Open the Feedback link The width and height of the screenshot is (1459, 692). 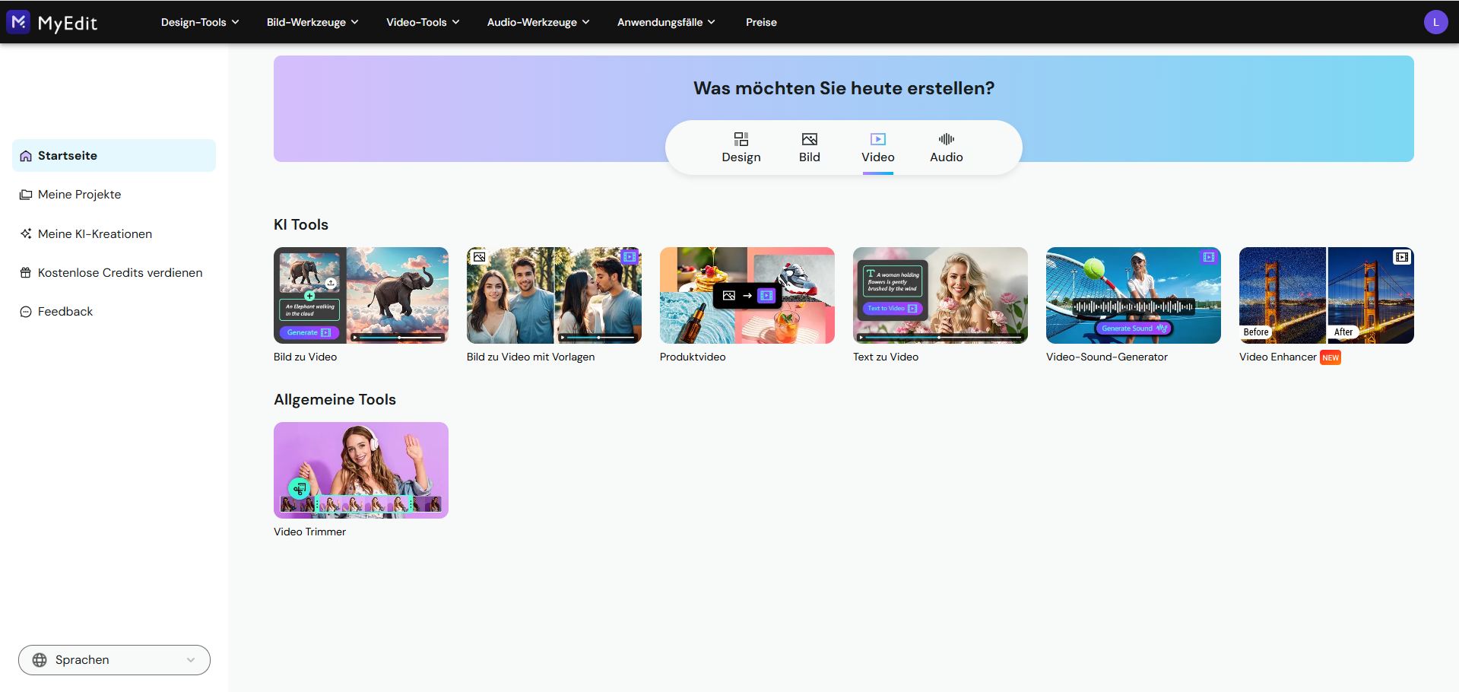114,312
